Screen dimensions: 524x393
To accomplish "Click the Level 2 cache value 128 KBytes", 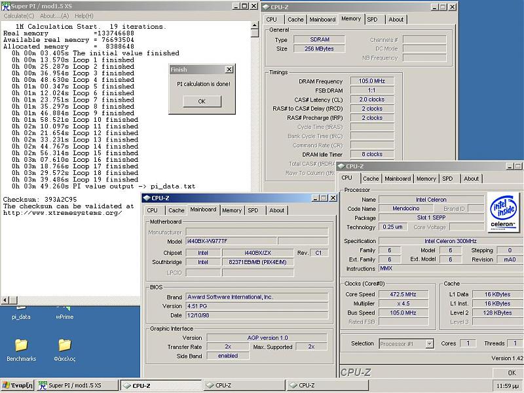I will pyautogui.click(x=497, y=313).
